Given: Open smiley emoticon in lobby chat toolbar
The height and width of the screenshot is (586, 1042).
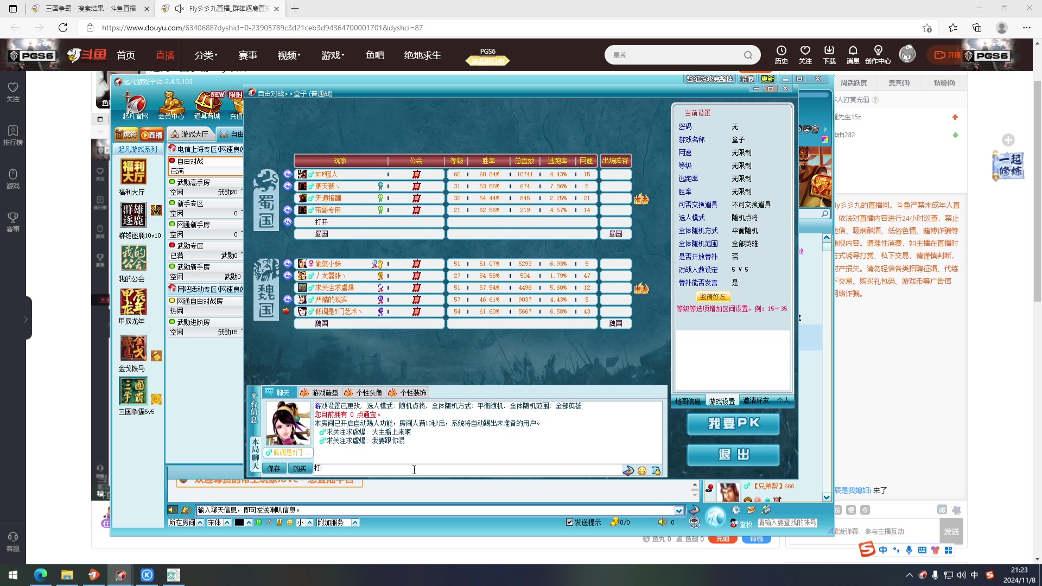Looking at the screenshot, I should pyautogui.click(x=290, y=523).
